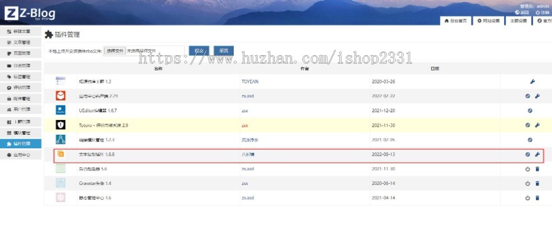Click the orange plugin icon in row 1.8.0
The width and height of the screenshot is (552, 234).
pyautogui.click(x=61, y=154)
